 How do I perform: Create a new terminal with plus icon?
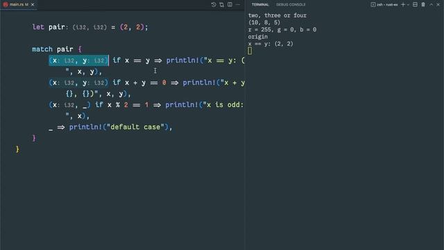[x=403, y=5]
